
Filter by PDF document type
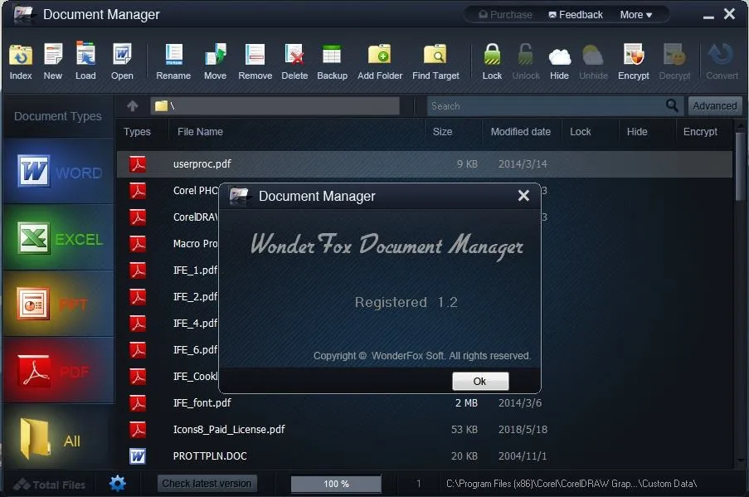[x=59, y=370]
